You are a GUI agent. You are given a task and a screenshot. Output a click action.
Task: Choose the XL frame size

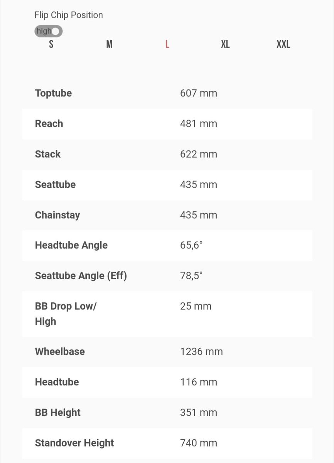point(225,44)
